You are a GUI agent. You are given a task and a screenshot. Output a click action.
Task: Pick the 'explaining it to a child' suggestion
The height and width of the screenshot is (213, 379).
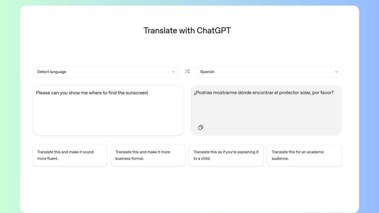click(226, 155)
